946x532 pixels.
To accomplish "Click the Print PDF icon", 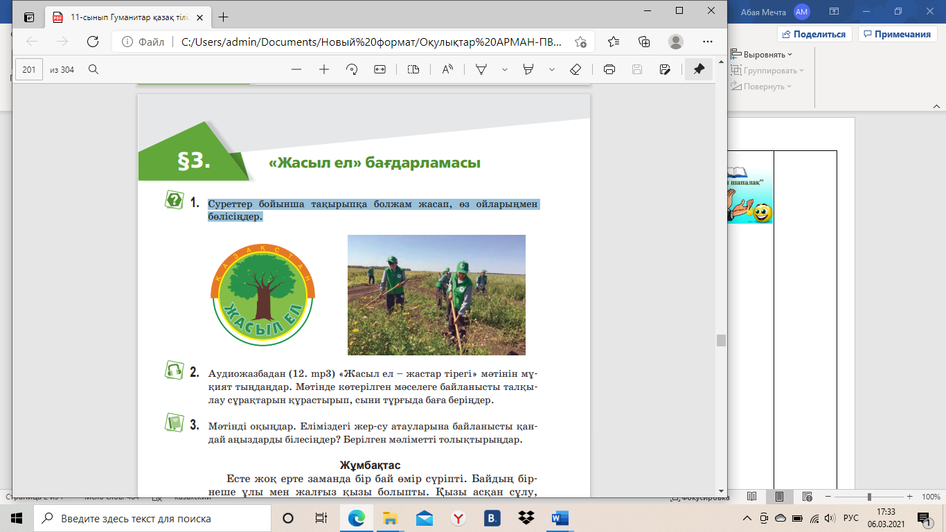I will coord(609,69).
